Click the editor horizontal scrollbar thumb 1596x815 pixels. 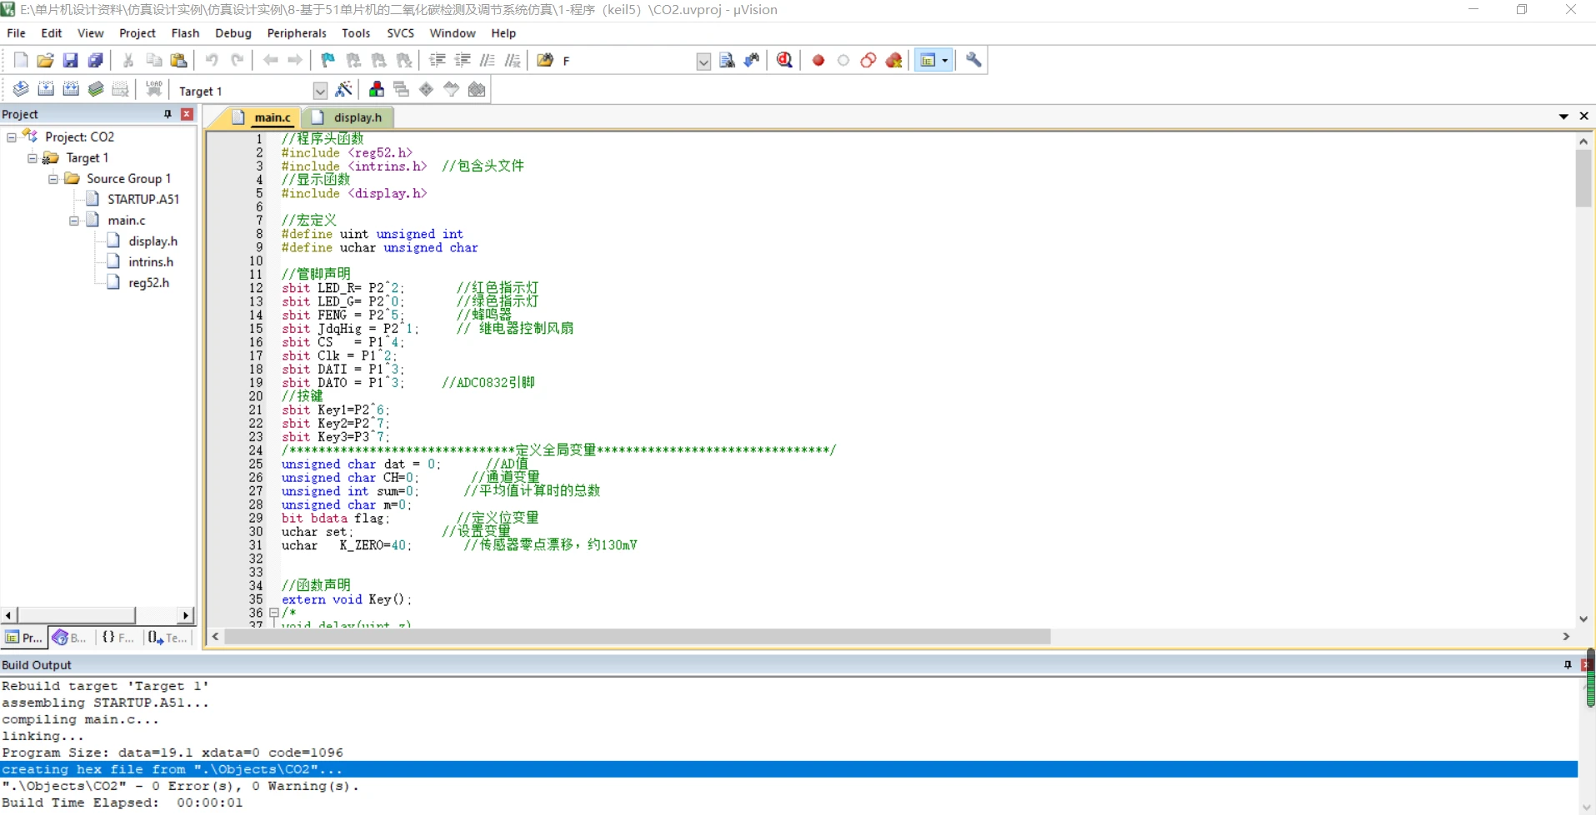[x=638, y=636]
